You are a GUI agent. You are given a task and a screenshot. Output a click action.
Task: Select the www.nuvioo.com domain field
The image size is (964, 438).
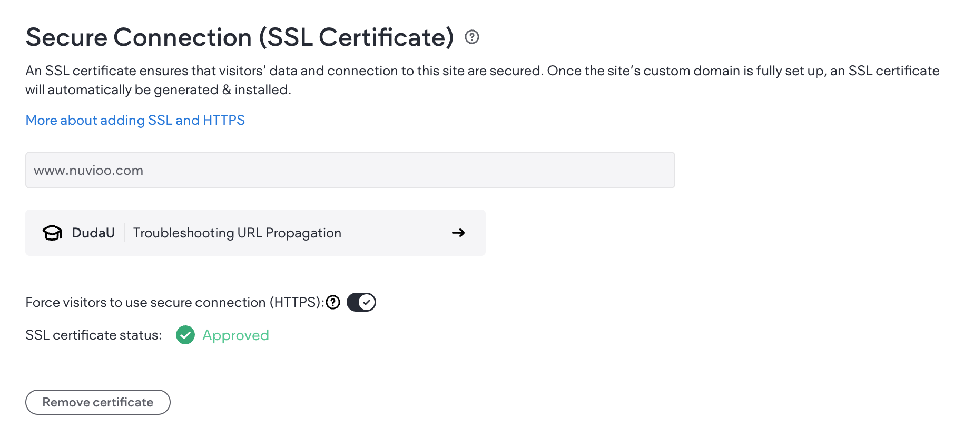click(350, 170)
